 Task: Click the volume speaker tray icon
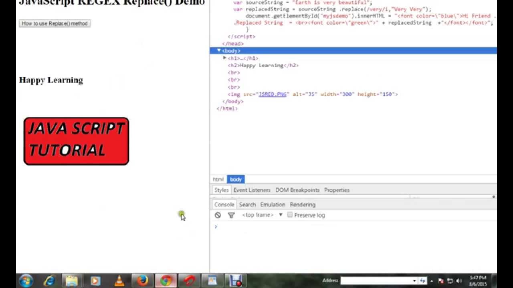click(x=459, y=281)
